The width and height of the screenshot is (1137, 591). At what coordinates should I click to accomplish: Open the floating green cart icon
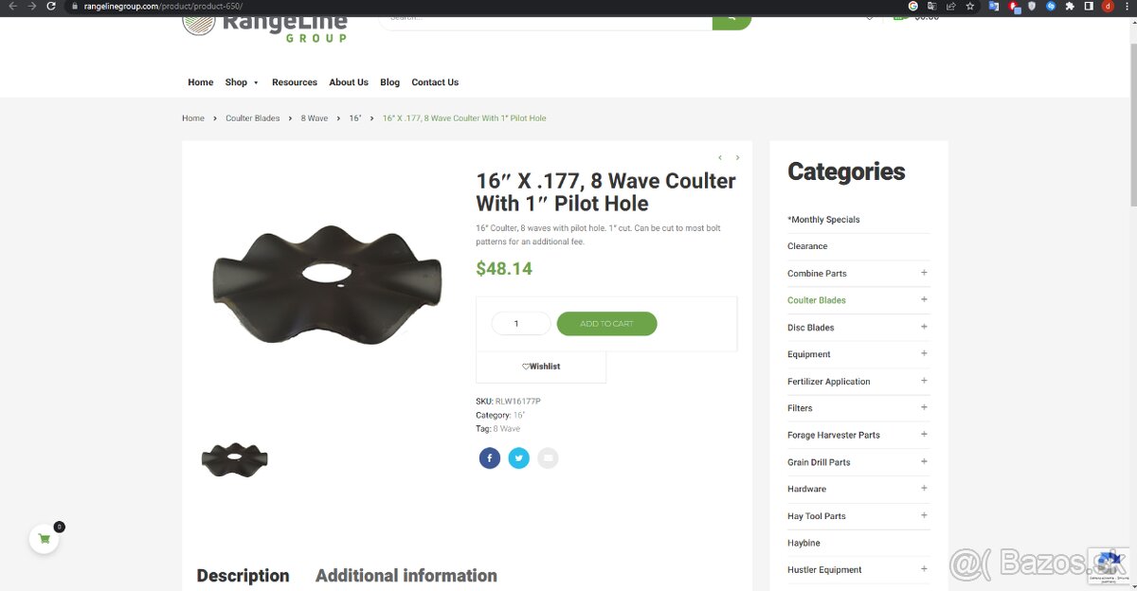(44, 539)
